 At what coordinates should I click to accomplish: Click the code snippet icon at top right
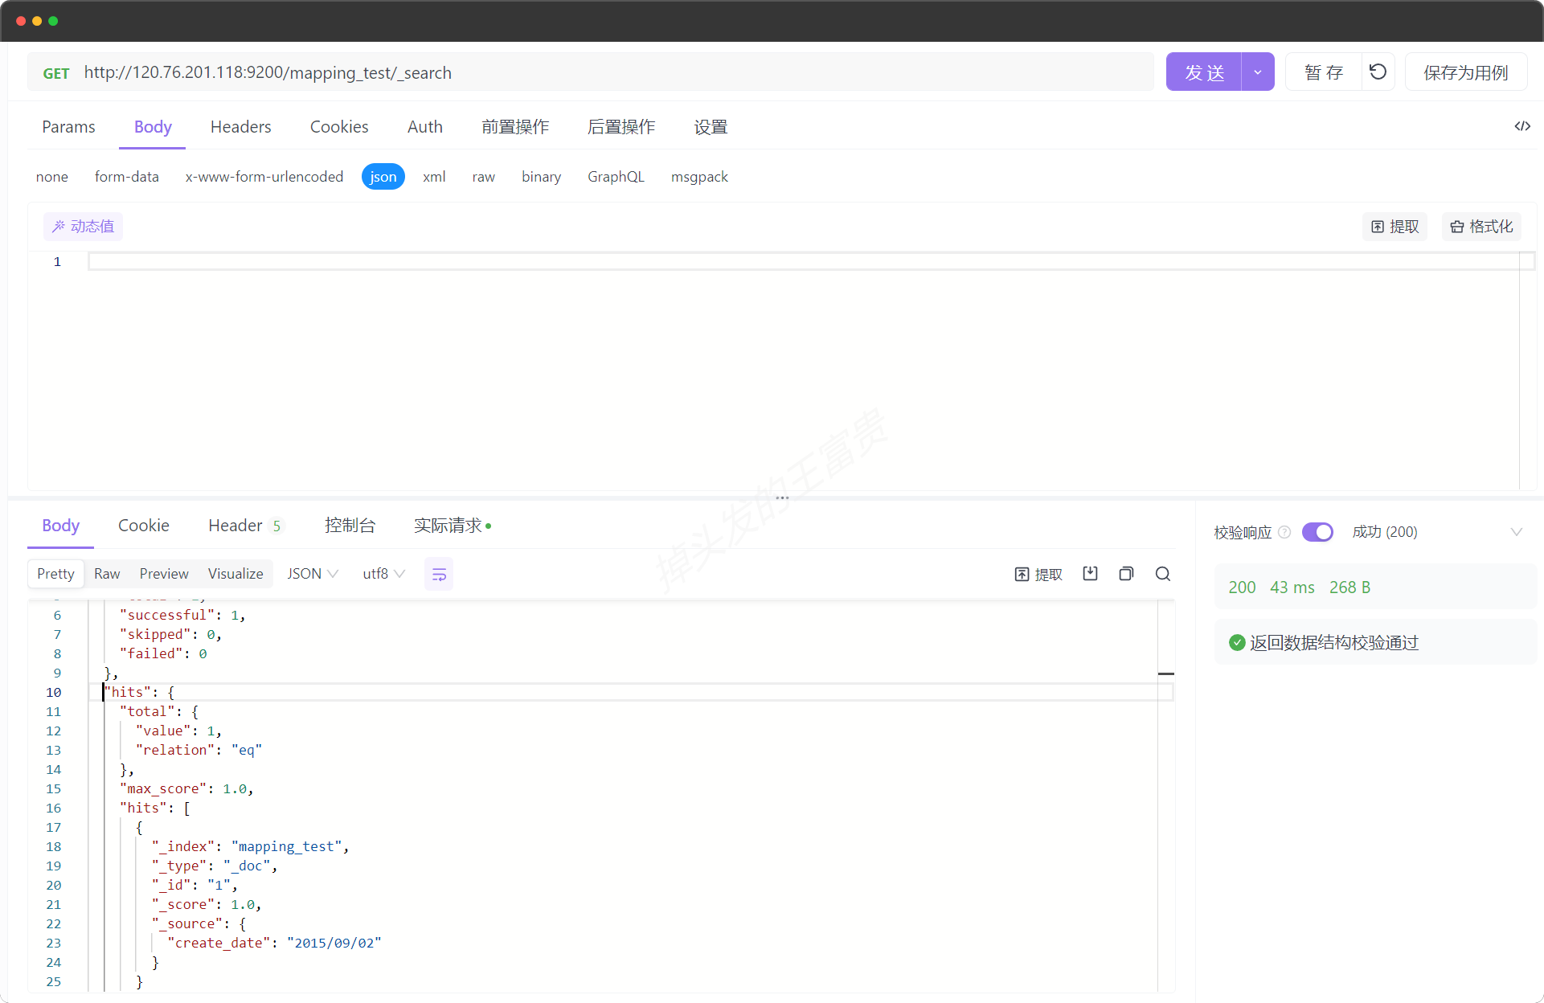1521,126
